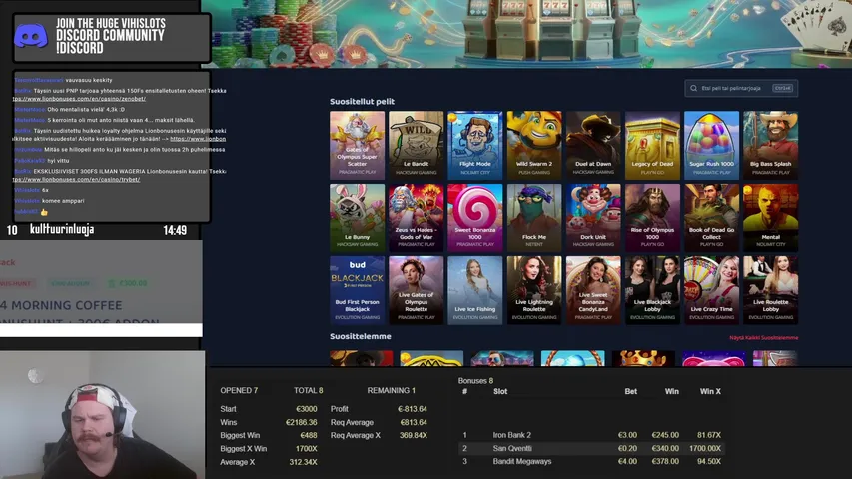Click the Bet column header

631,391
